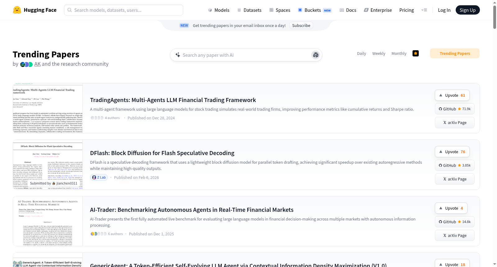
Task: Click the AI dice icon in paper search
Action: [316, 55]
